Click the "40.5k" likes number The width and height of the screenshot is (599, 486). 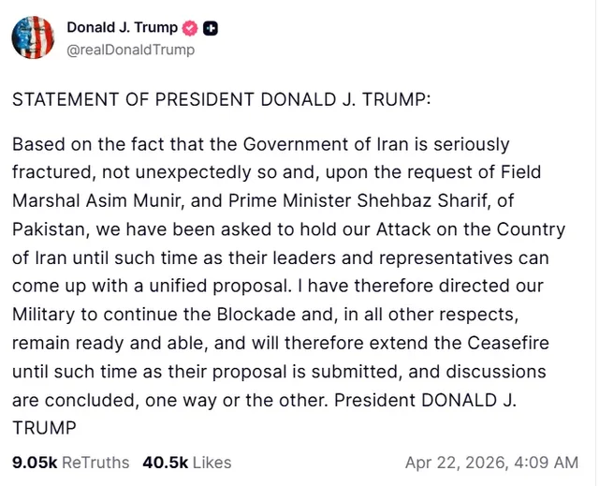click(166, 463)
